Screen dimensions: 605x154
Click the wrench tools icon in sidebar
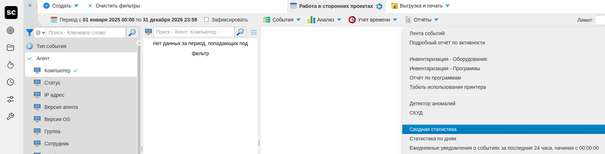point(10,116)
